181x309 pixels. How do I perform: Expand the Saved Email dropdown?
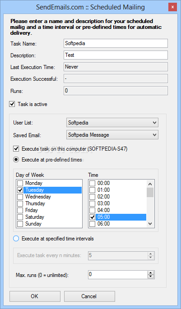(x=112, y=135)
